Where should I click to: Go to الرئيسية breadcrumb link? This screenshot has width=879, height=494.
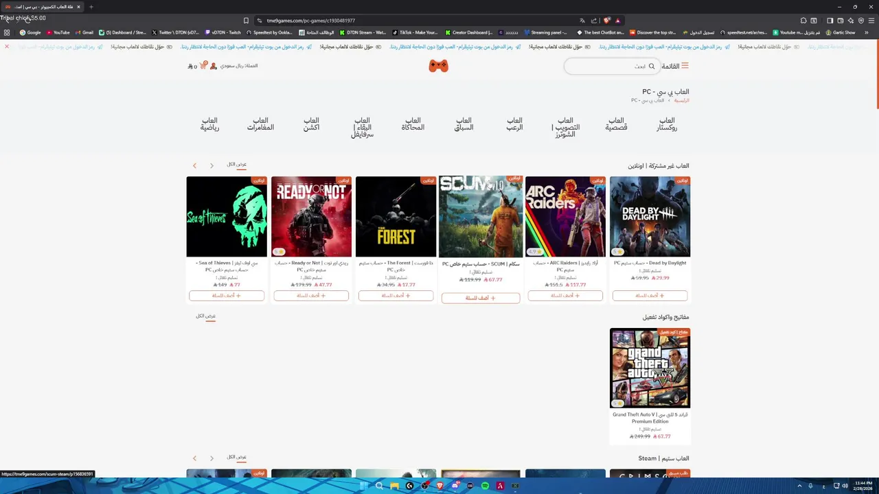click(681, 100)
